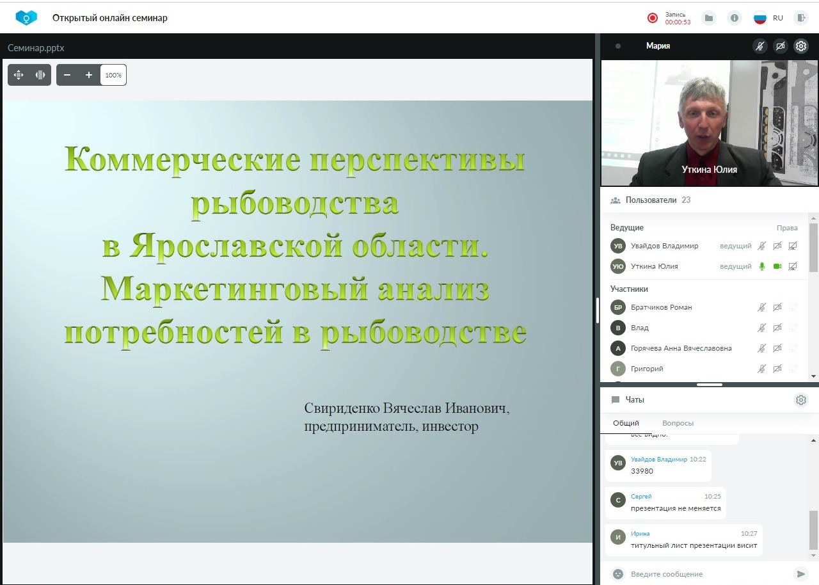Click the chat message "33980"
The width and height of the screenshot is (819, 585).
coord(642,471)
